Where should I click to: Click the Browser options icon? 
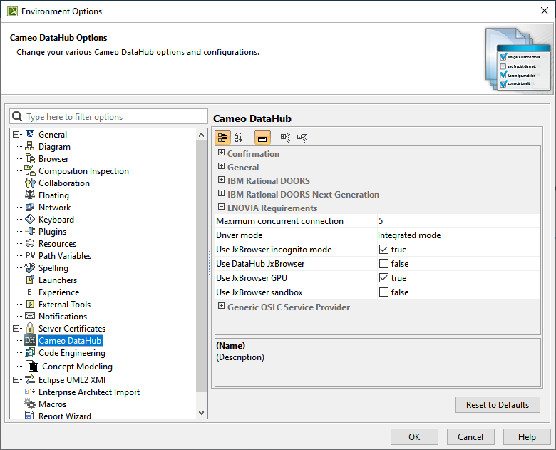tap(30, 158)
